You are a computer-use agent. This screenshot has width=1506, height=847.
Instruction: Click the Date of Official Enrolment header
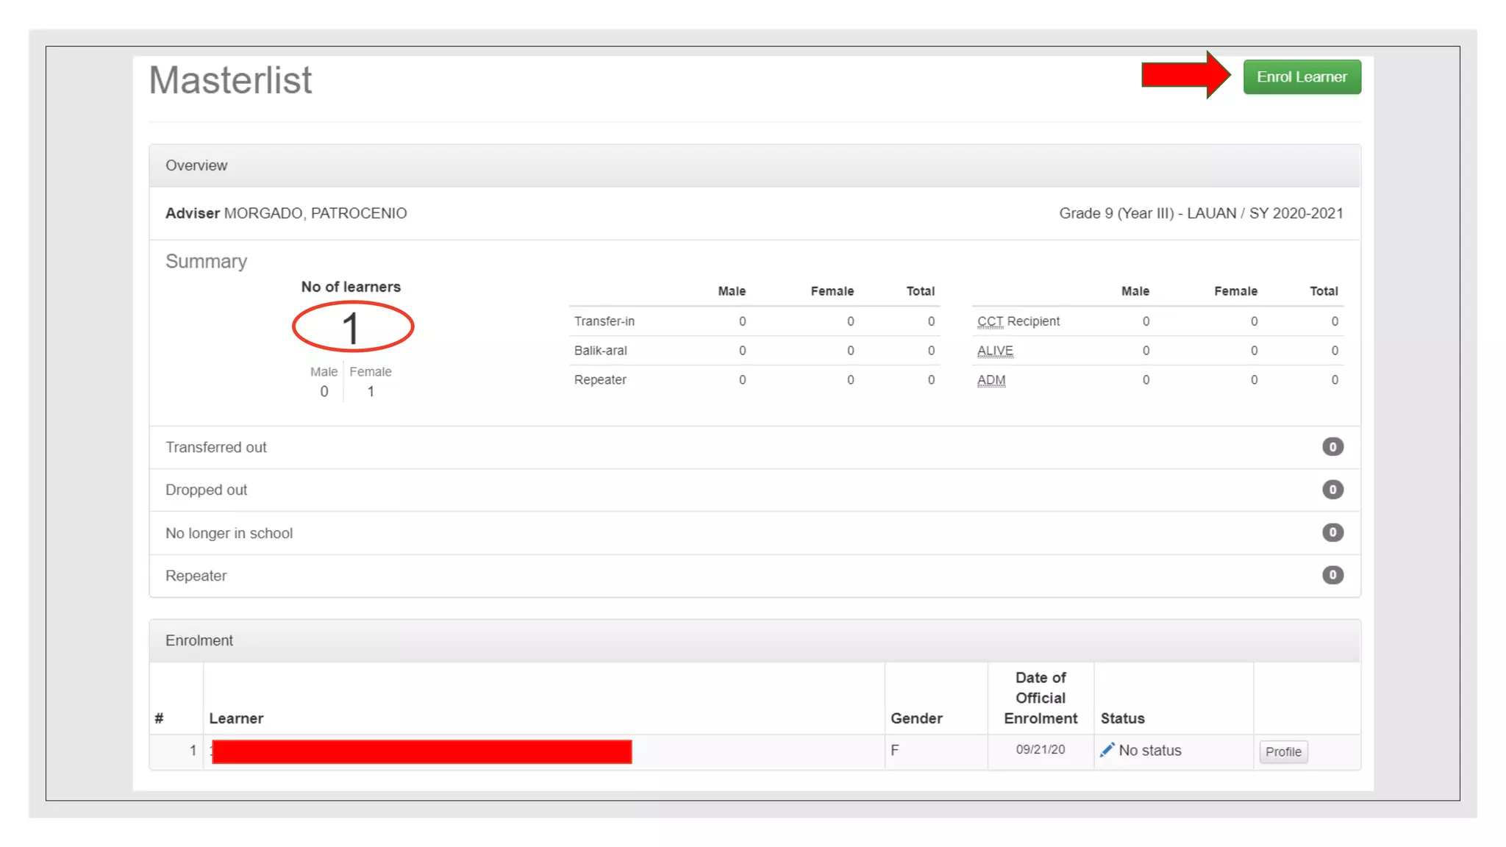(x=1040, y=698)
